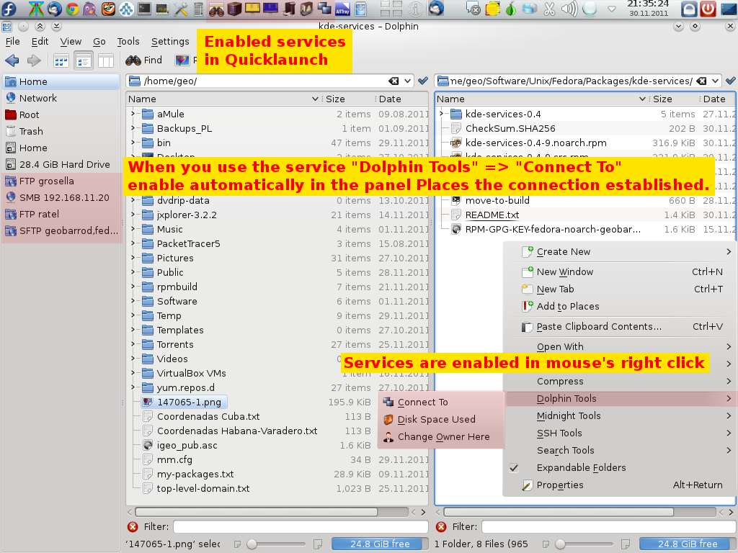This screenshot has width=738, height=553.
Task: Open the calculator icon in the panel
Action: [x=197, y=10]
